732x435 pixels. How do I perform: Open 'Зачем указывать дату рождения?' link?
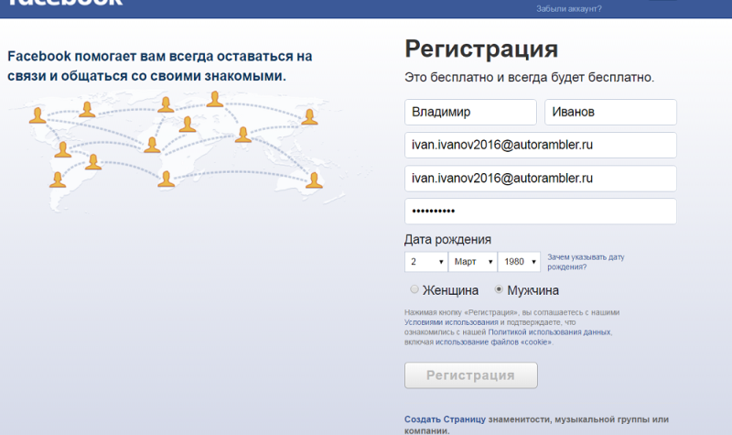pyautogui.click(x=586, y=262)
